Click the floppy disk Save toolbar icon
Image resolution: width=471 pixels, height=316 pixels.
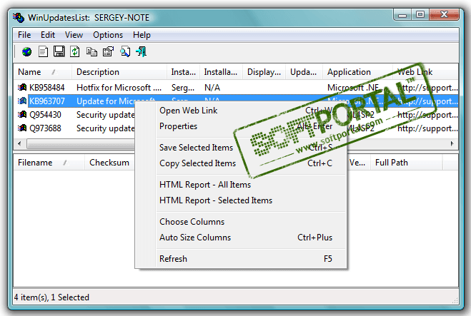(59, 51)
